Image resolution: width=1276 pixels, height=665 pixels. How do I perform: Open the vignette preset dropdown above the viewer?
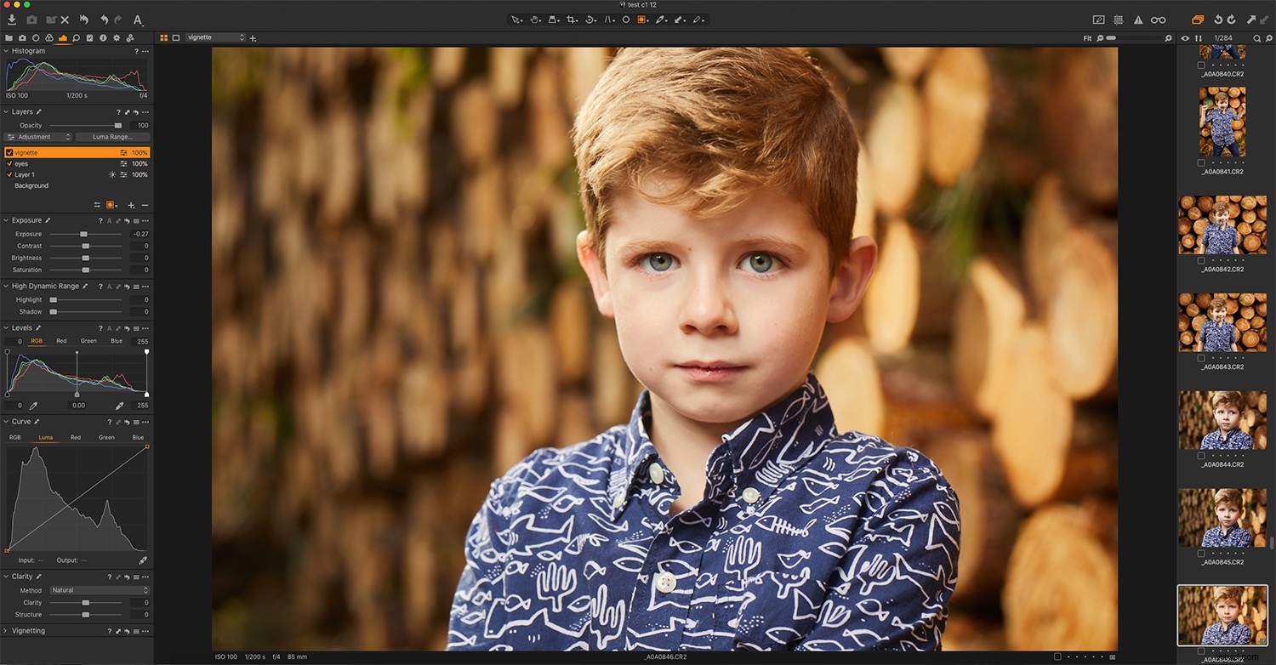pyautogui.click(x=215, y=37)
